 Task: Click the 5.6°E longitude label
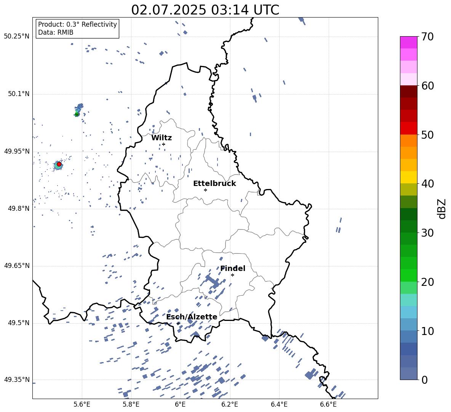coord(82,404)
